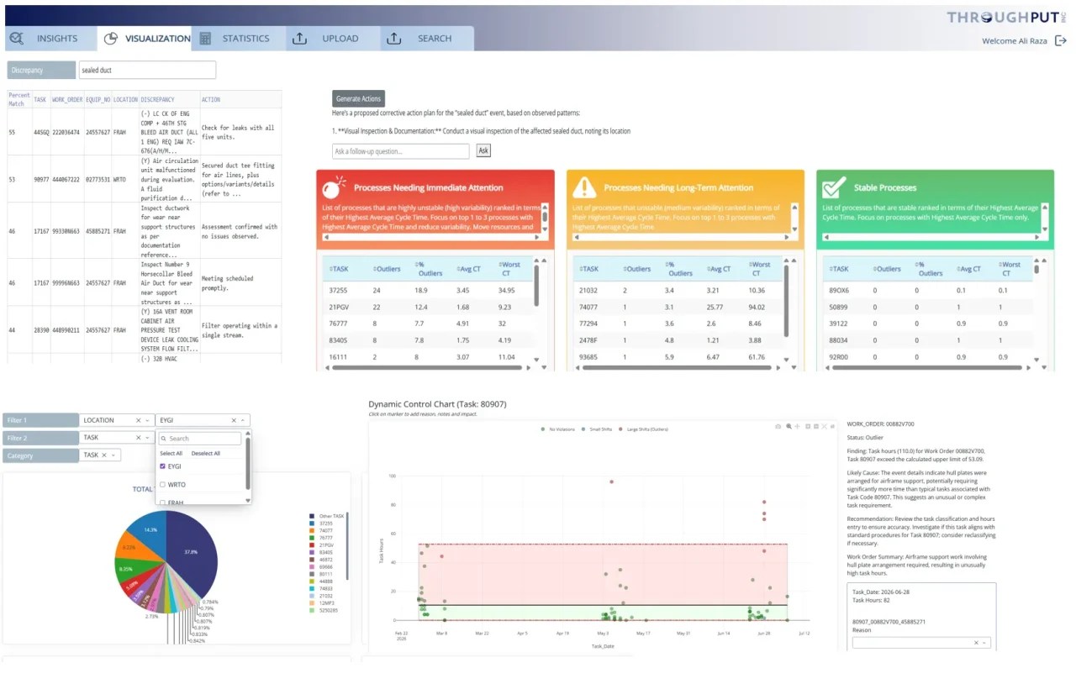Sort Immediate Attention table by Avg CT

pyautogui.click(x=468, y=269)
